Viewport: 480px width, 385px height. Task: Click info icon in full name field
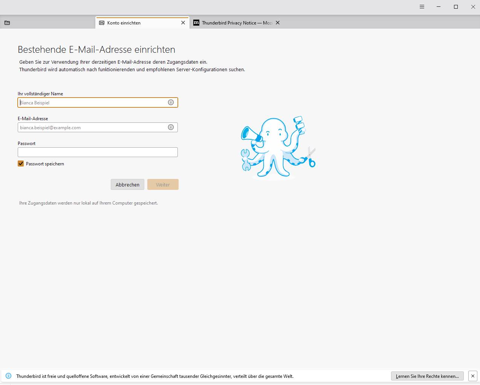coord(171,102)
